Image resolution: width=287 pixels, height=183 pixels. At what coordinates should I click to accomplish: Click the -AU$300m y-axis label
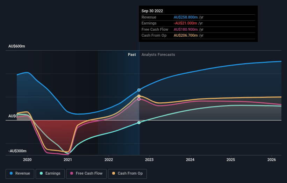17,151
